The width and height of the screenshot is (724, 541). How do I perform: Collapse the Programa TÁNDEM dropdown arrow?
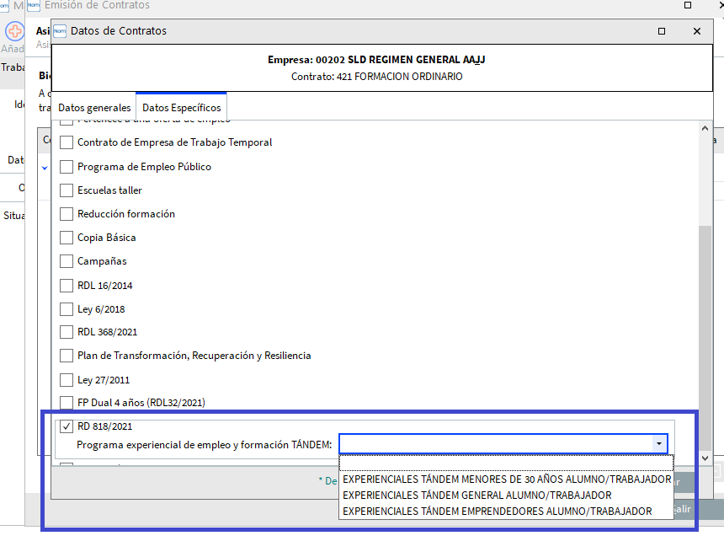[x=657, y=444]
